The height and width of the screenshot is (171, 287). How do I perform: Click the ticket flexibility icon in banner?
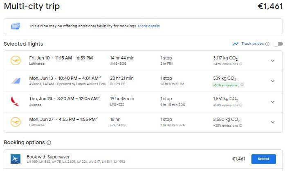16,26
